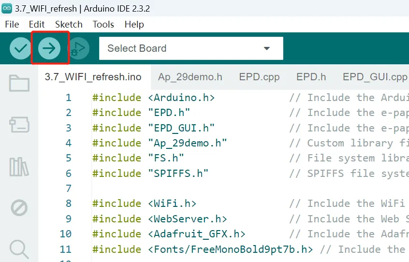Open the Sketchbook folder sidebar icon
This screenshot has height=262, width=409.
click(x=19, y=83)
